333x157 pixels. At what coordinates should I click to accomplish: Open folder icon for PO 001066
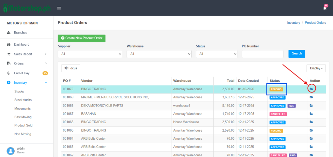pos(311,122)
